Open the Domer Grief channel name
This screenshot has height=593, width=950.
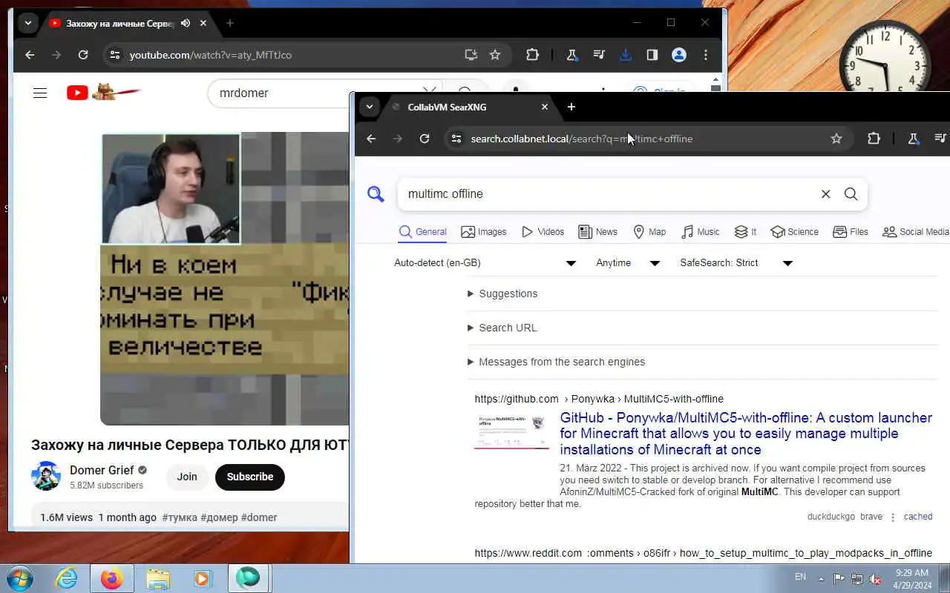point(102,470)
